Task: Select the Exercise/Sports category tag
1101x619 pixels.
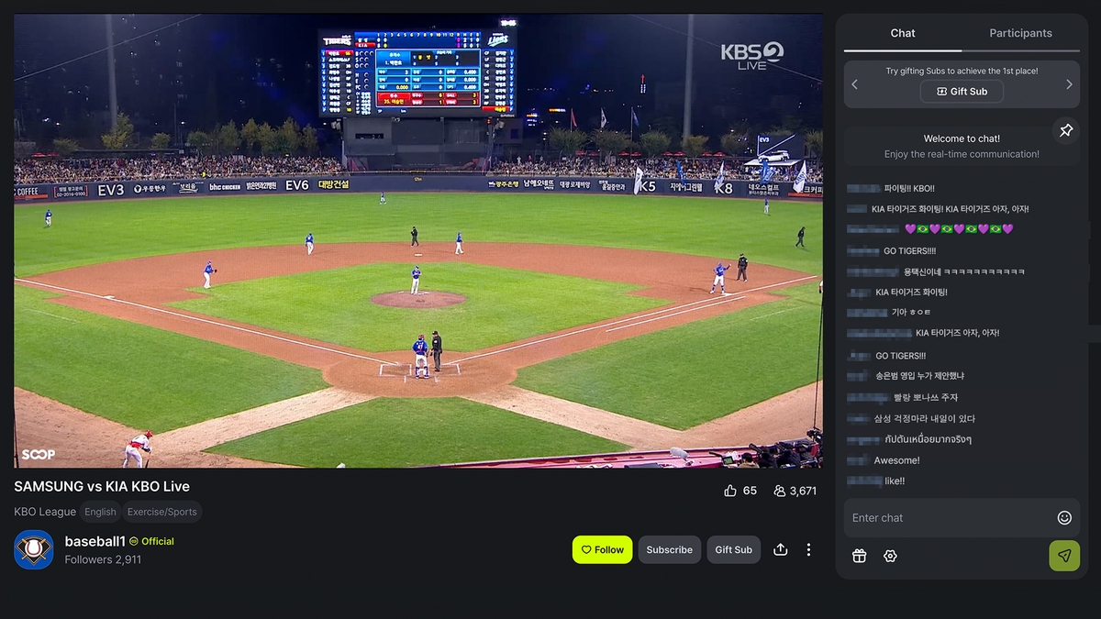Action: point(162,512)
